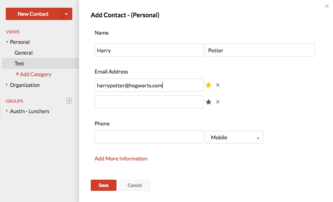Viewport: 333px width, 202px height.
Task: Open the New Contact dropdown arrow
Action: 66,14
